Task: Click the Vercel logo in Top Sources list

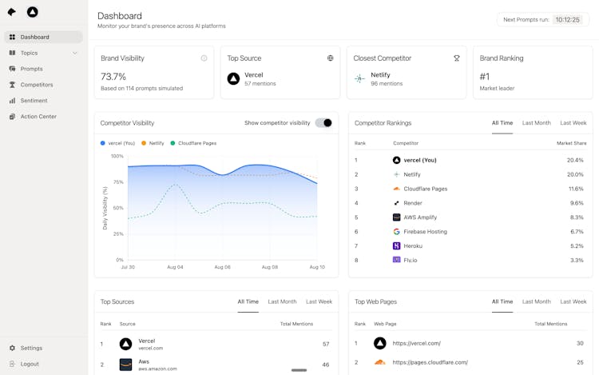Action: pos(125,344)
